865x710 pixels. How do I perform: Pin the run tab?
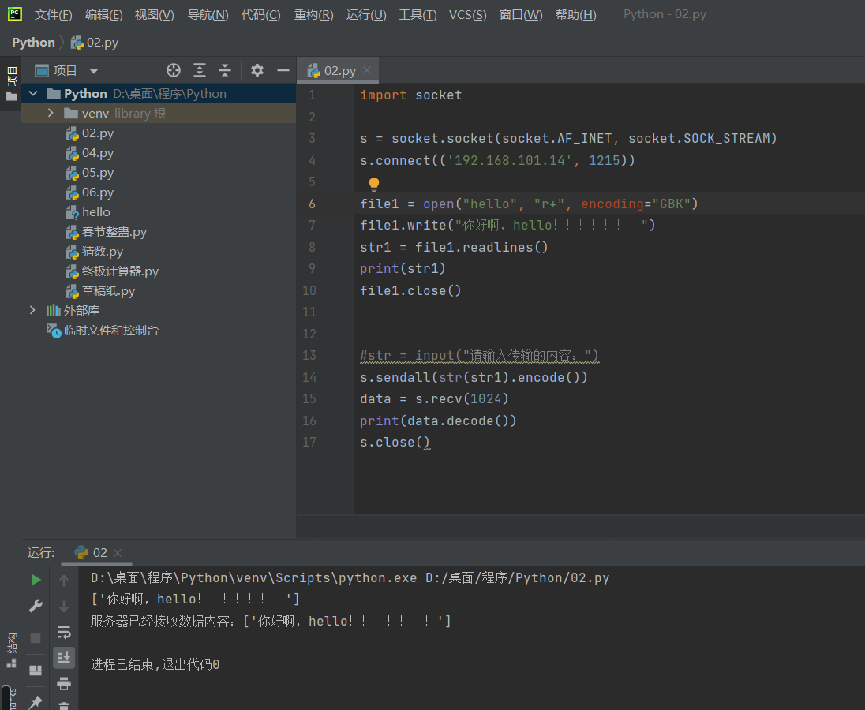(x=36, y=702)
